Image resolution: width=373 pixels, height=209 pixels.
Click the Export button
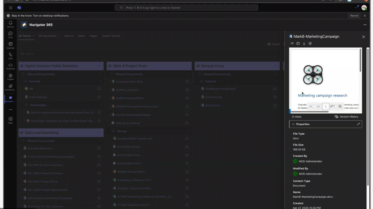274,44
